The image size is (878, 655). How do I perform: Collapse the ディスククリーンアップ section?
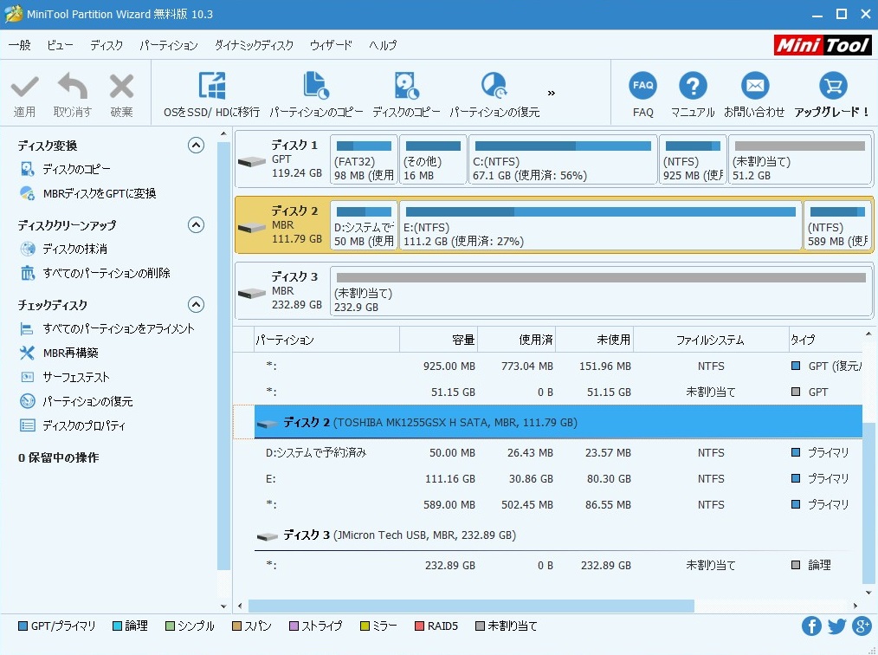[x=197, y=225]
